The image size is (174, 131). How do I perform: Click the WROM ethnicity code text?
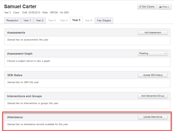54,13
